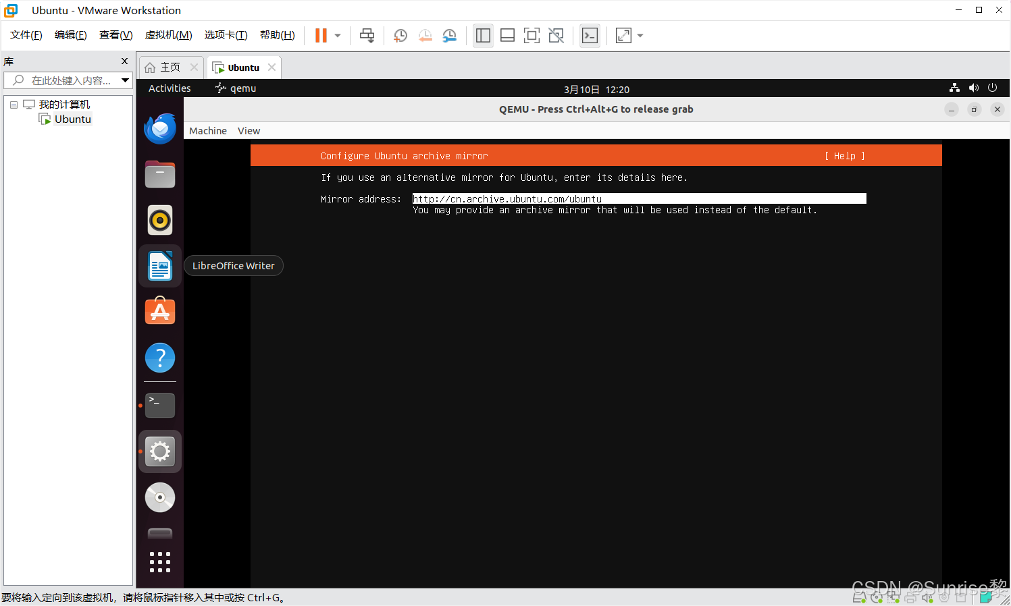Open the 选项卡(T) menu
The height and width of the screenshot is (606, 1011).
pyautogui.click(x=226, y=35)
